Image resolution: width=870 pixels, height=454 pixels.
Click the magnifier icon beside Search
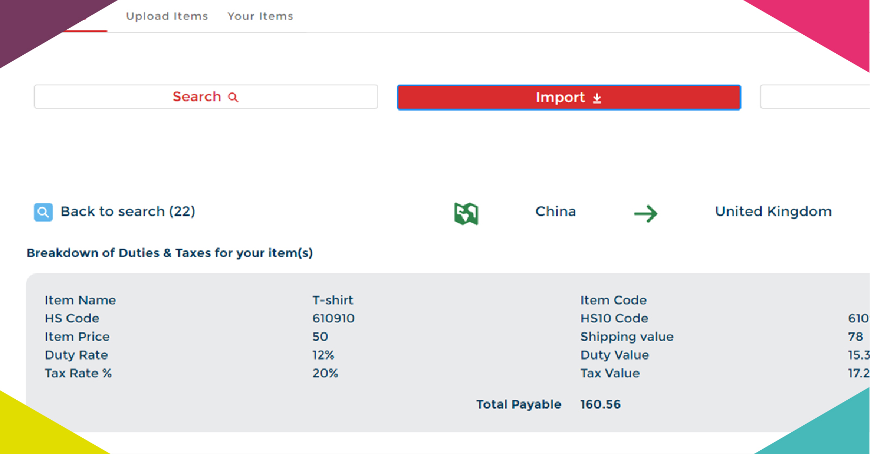point(233,97)
